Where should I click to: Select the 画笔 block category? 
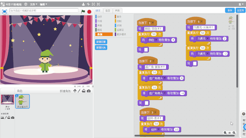pyautogui.click(x=100, y=30)
